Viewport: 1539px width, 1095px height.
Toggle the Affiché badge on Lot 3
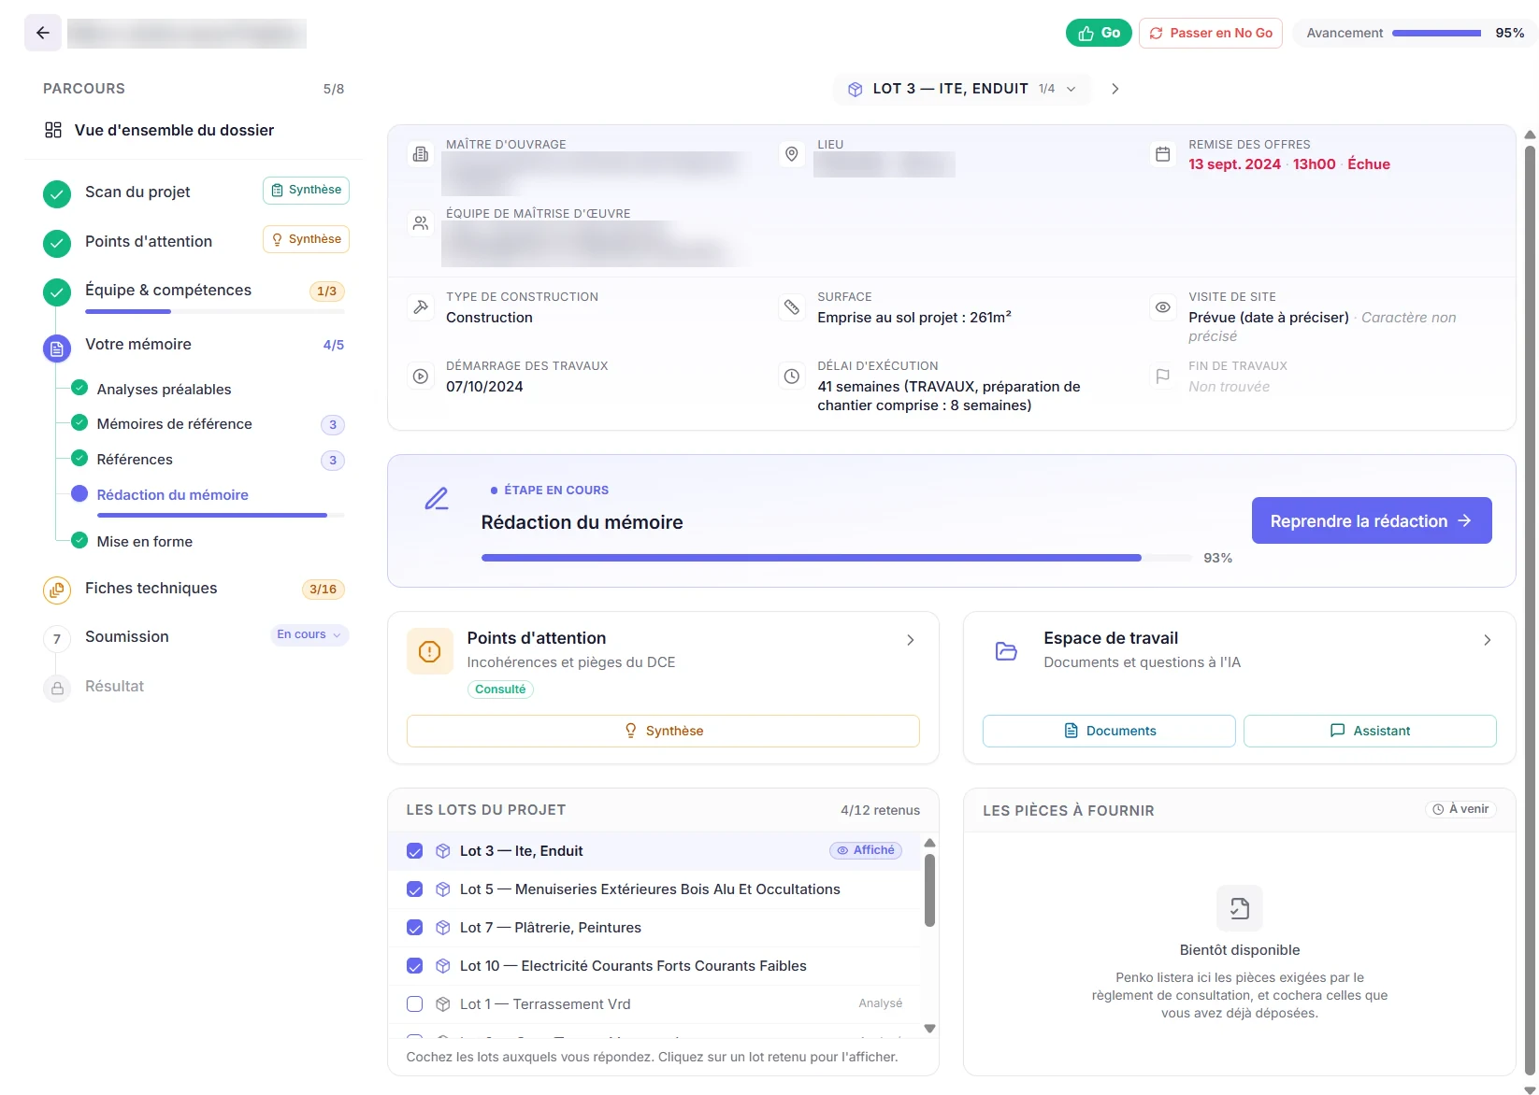[x=866, y=850]
